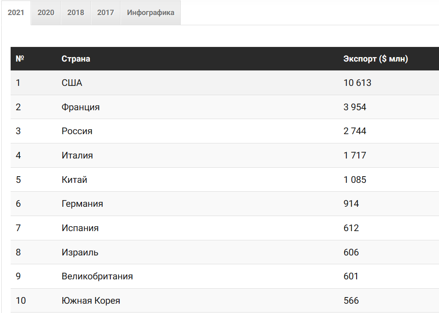Click the № column header
The image size is (439, 313).
click(20, 59)
